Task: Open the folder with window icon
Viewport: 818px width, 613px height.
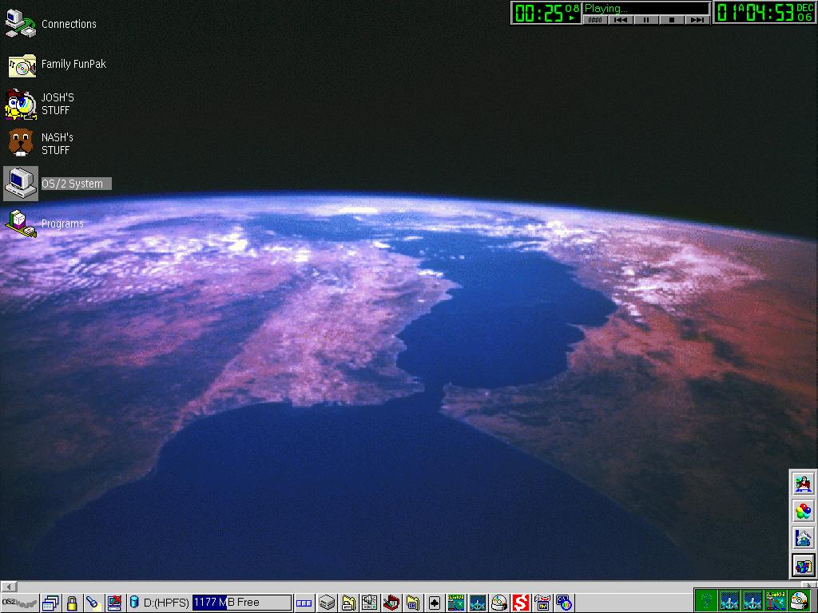Action: (413, 603)
